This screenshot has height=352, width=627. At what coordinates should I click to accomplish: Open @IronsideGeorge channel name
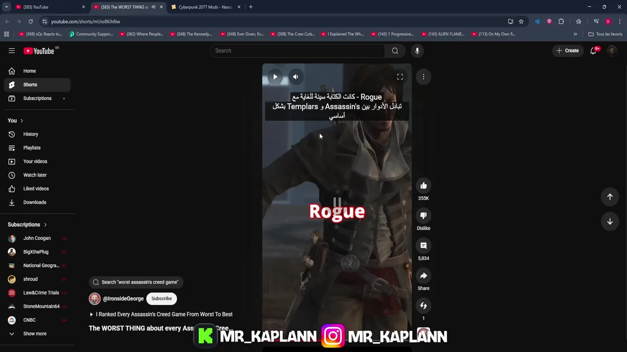tap(123, 299)
